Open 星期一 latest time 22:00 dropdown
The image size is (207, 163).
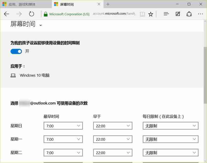click(x=113, y=139)
